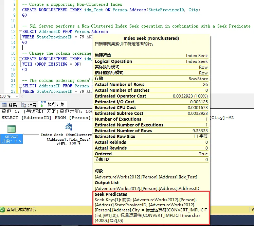Click the 'Estimated Number of Executions' tooltip row
The height and width of the screenshot is (226, 254).
pyautogui.click(x=151, y=125)
